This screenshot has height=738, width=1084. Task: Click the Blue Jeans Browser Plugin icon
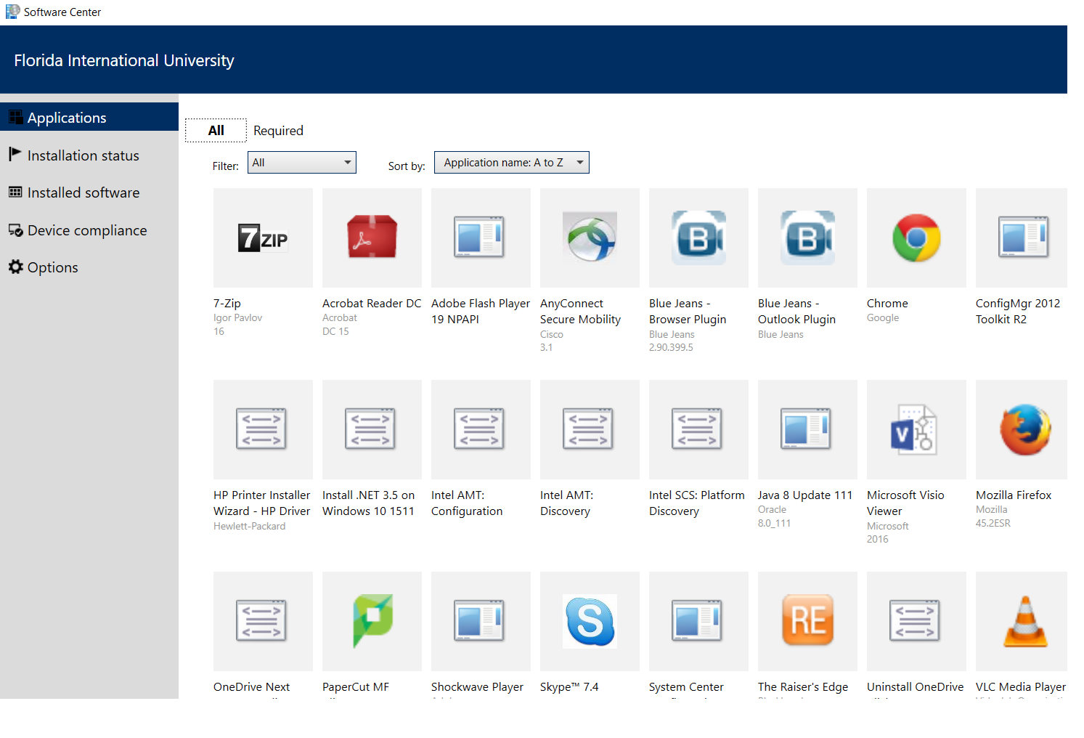coord(698,238)
